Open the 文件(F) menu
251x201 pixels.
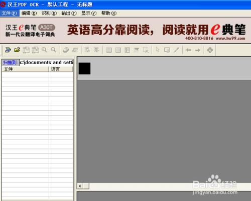coord(10,13)
